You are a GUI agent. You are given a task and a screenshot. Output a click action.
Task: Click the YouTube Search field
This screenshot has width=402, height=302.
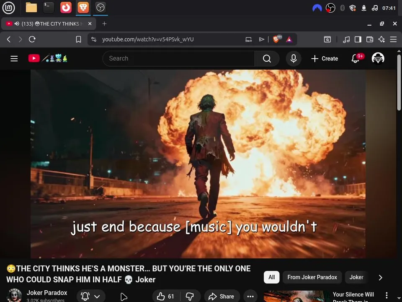[x=178, y=59]
